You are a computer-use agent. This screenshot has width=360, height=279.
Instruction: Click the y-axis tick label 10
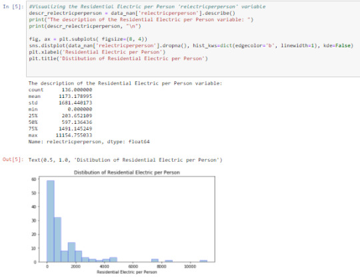click(34, 248)
